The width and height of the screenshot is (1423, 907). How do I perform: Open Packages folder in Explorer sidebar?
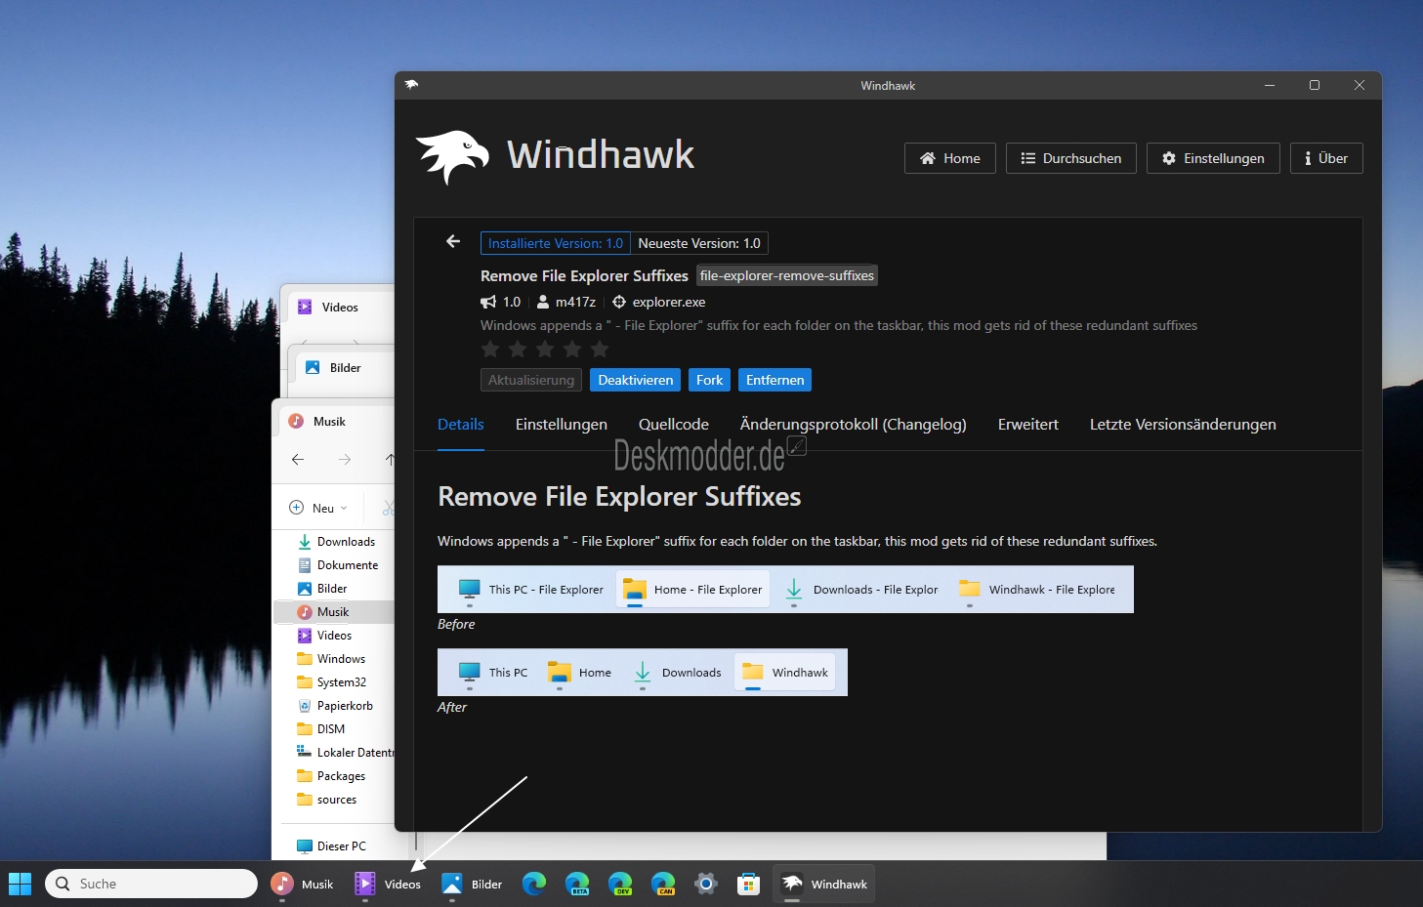(335, 776)
